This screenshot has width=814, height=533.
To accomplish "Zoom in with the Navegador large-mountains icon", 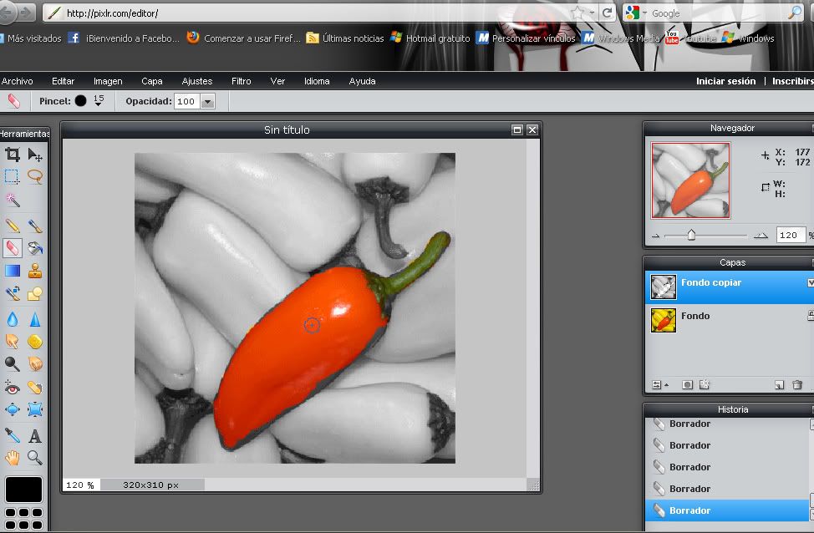I will click(761, 235).
